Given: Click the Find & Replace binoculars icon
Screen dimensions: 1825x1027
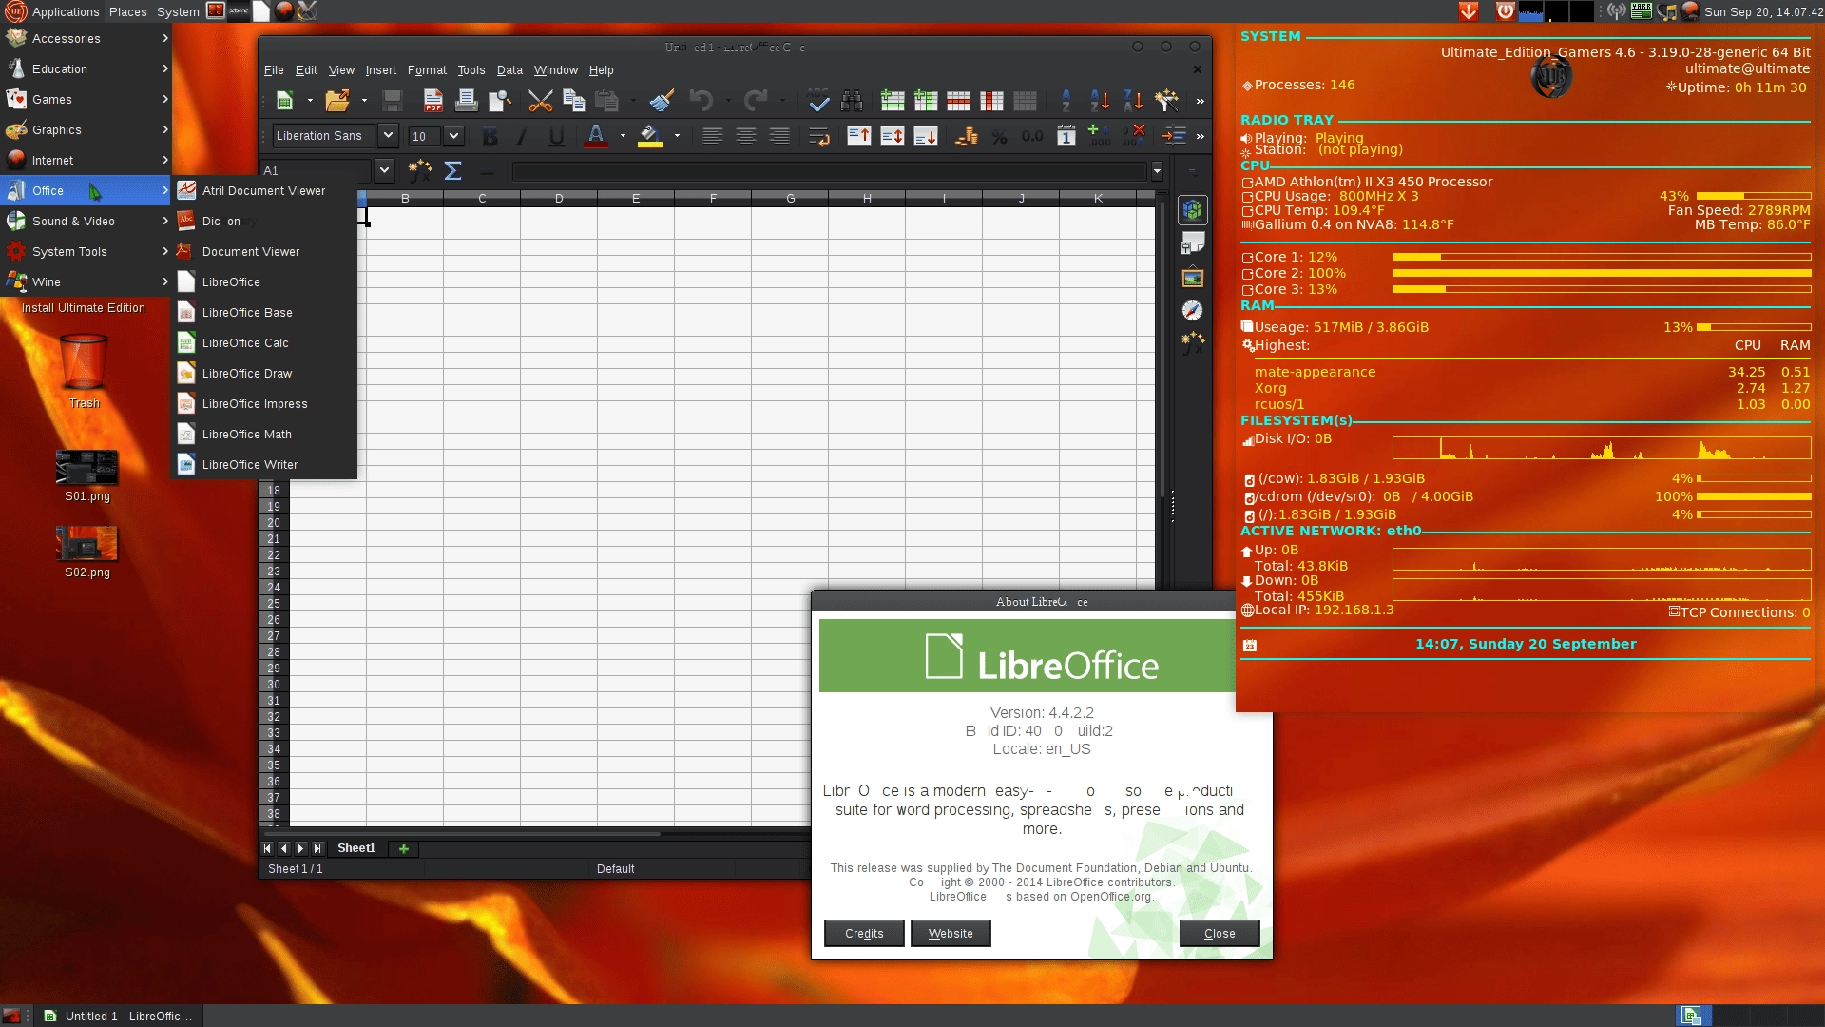Looking at the screenshot, I should [852, 101].
